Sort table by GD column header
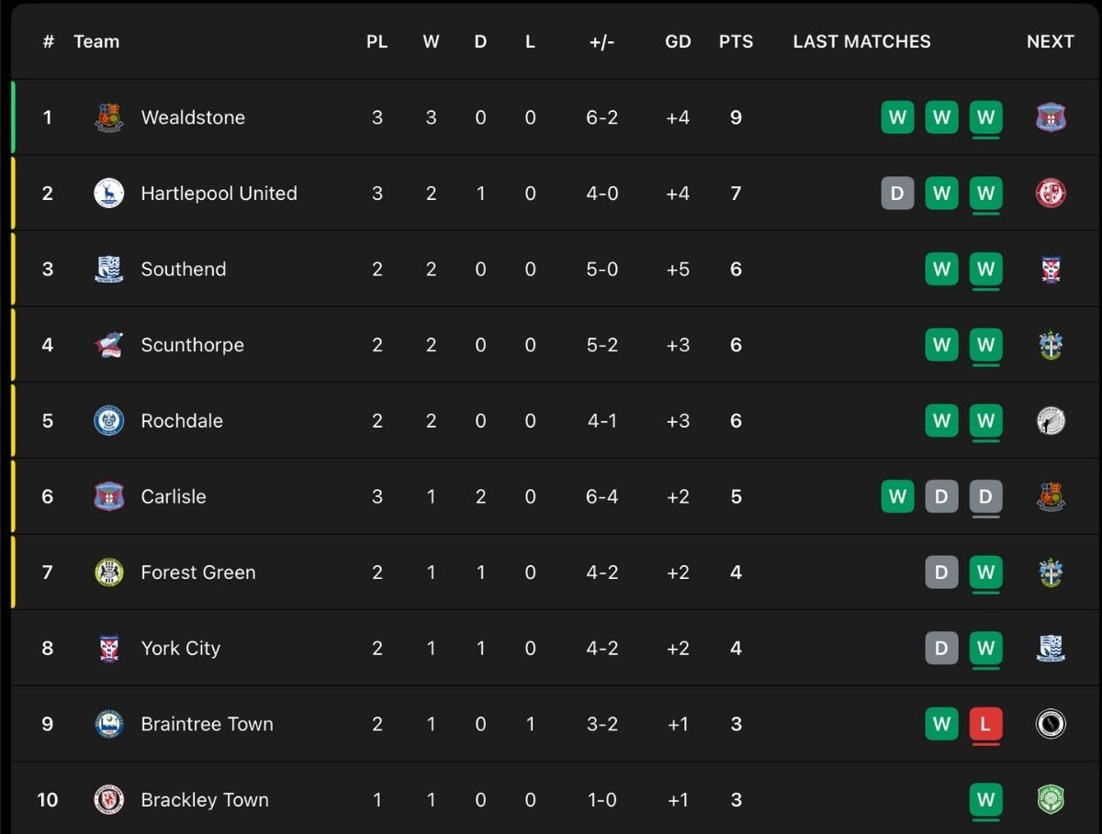Screen dimensions: 1102x834 pos(678,41)
